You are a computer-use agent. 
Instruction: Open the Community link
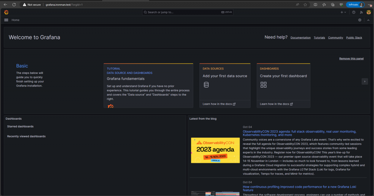[x=336, y=37]
